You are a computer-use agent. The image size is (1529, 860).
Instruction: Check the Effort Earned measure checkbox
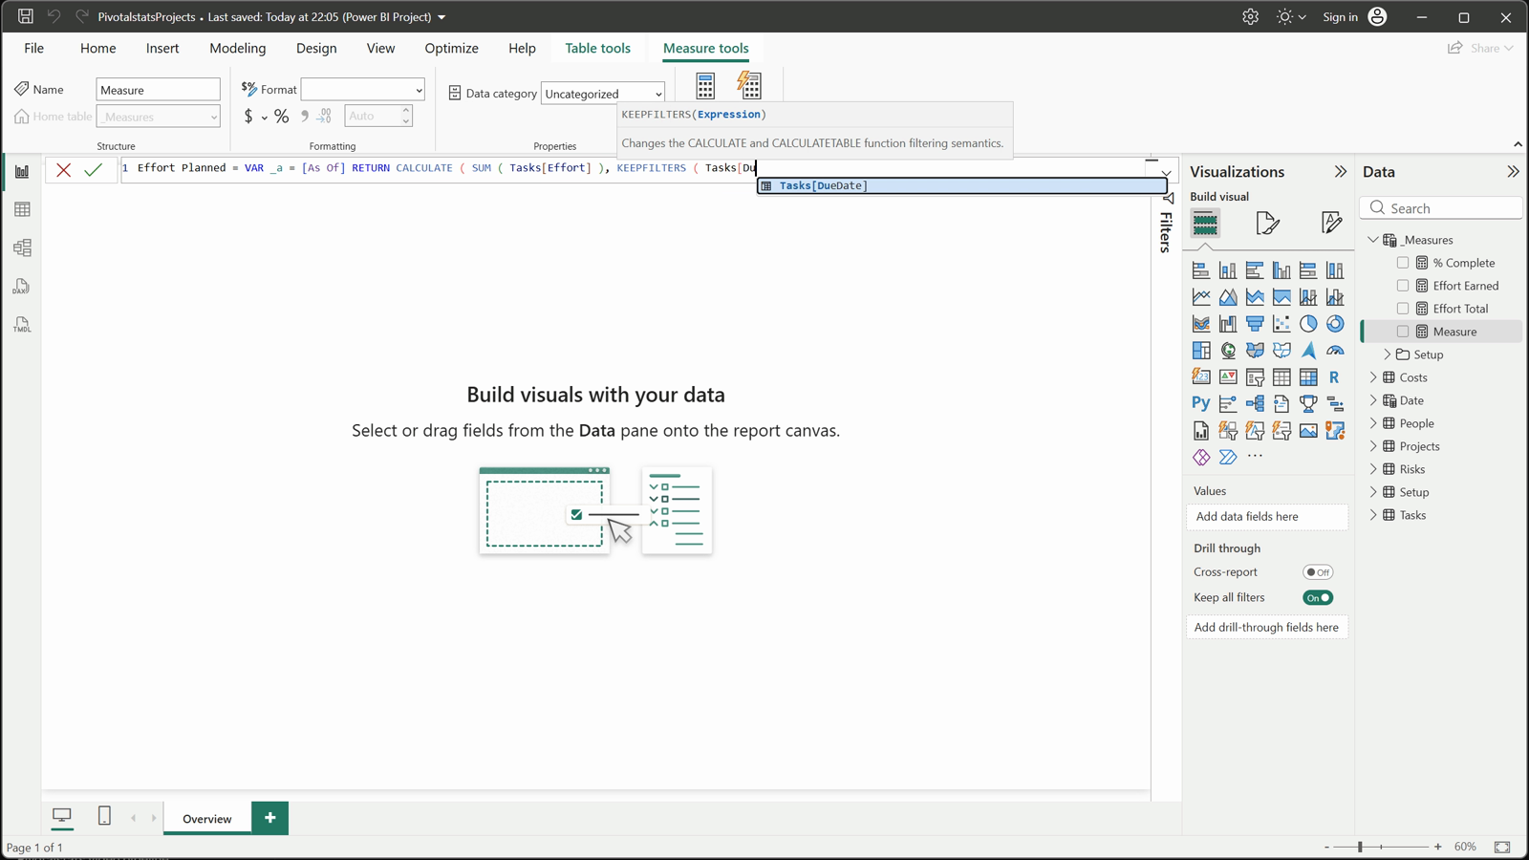coord(1403,286)
